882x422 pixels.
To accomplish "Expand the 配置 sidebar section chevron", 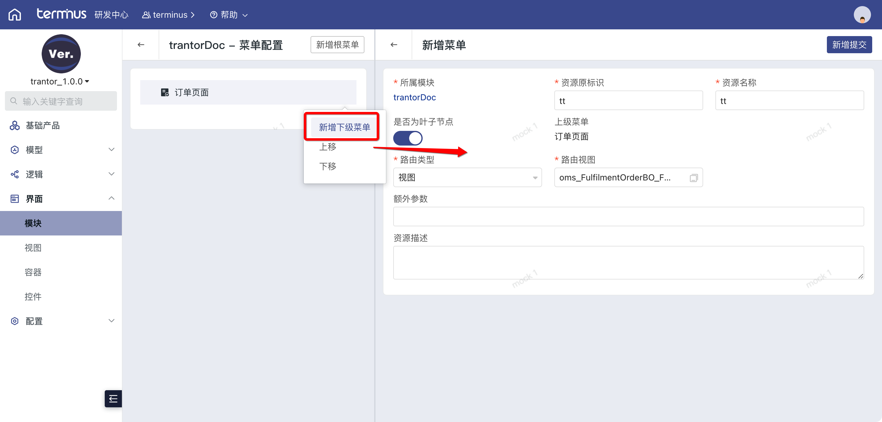I will 111,321.
